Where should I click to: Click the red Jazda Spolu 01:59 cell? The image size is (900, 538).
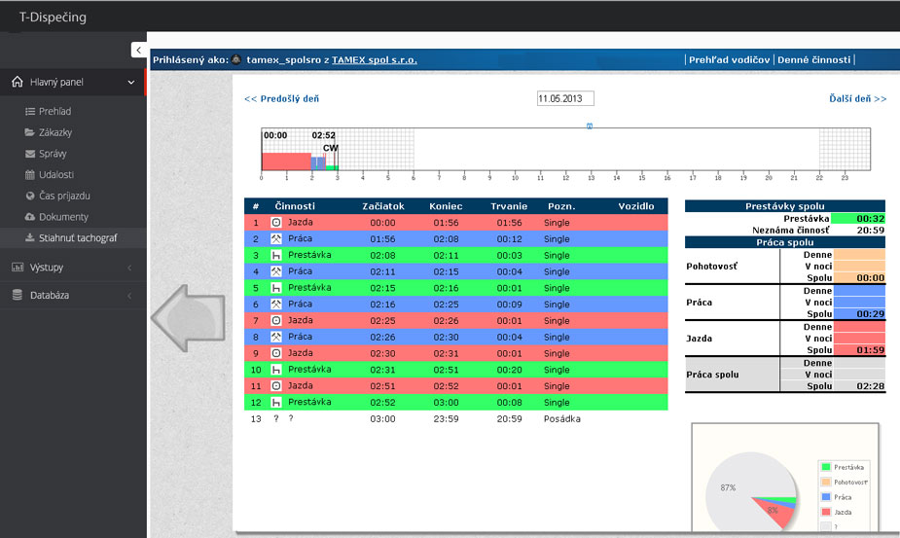[x=859, y=349]
